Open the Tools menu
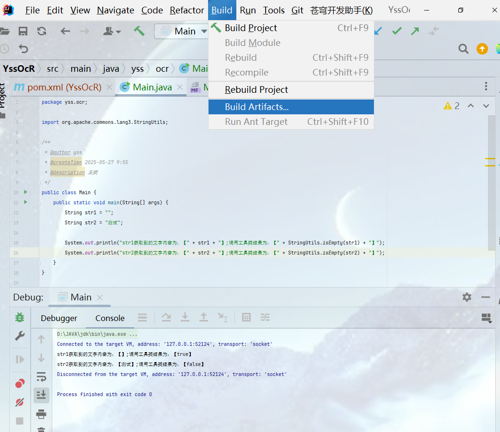 [x=274, y=10]
